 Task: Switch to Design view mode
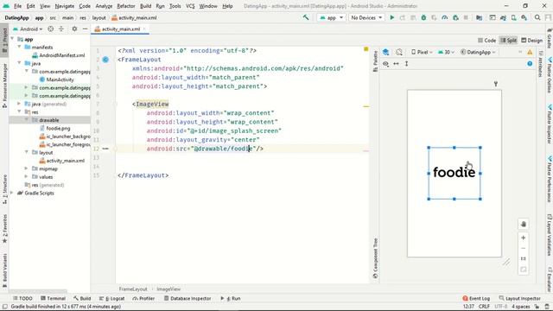click(532, 41)
